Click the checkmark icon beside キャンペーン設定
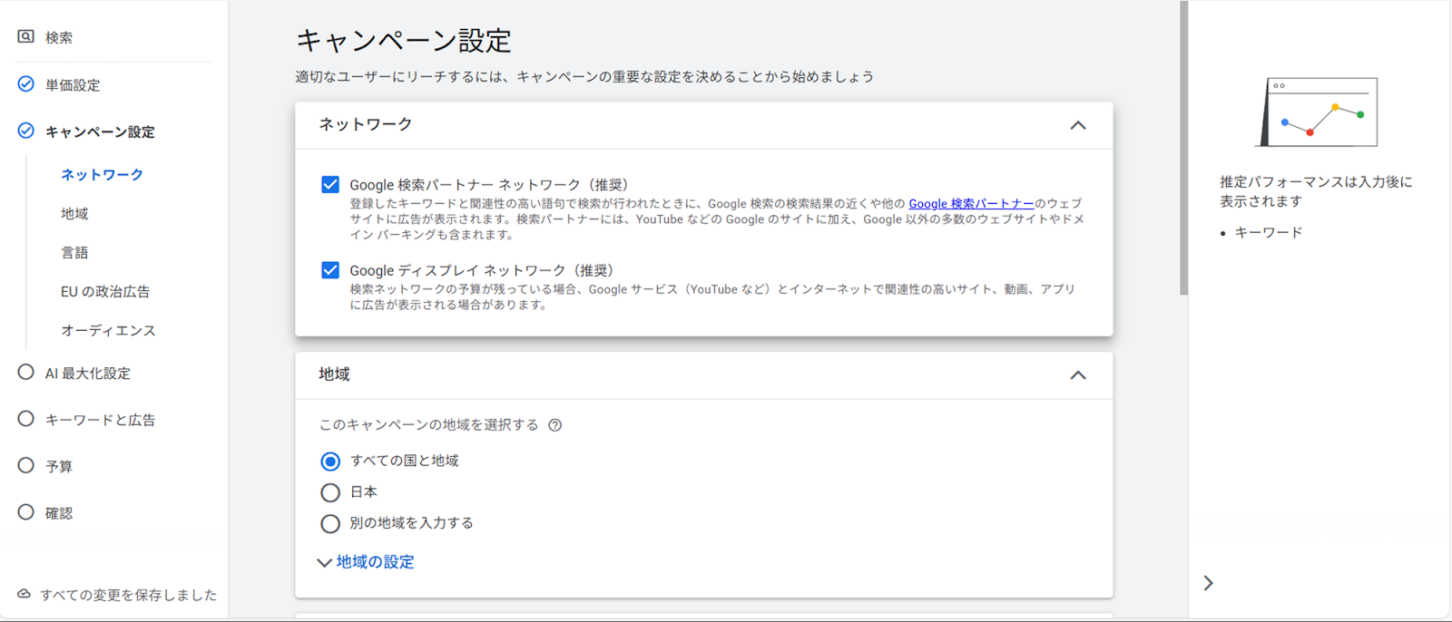 pyautogui.click(x=26, y=131)
